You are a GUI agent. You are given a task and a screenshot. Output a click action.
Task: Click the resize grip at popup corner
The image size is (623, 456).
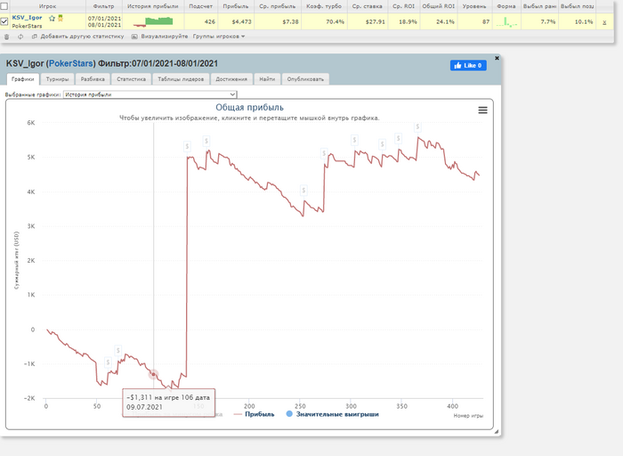(497, 431)
